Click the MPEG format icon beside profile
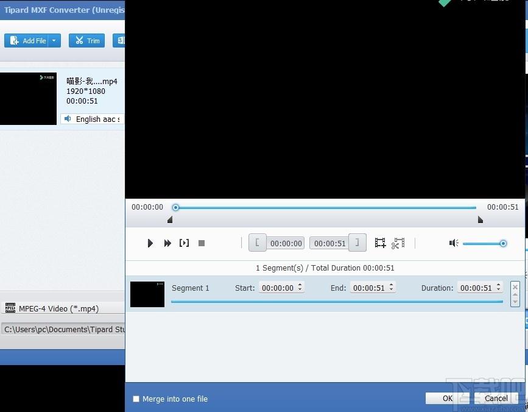Image resolution: width=528 pixels, height=412 pixels. tap(10, 308)
